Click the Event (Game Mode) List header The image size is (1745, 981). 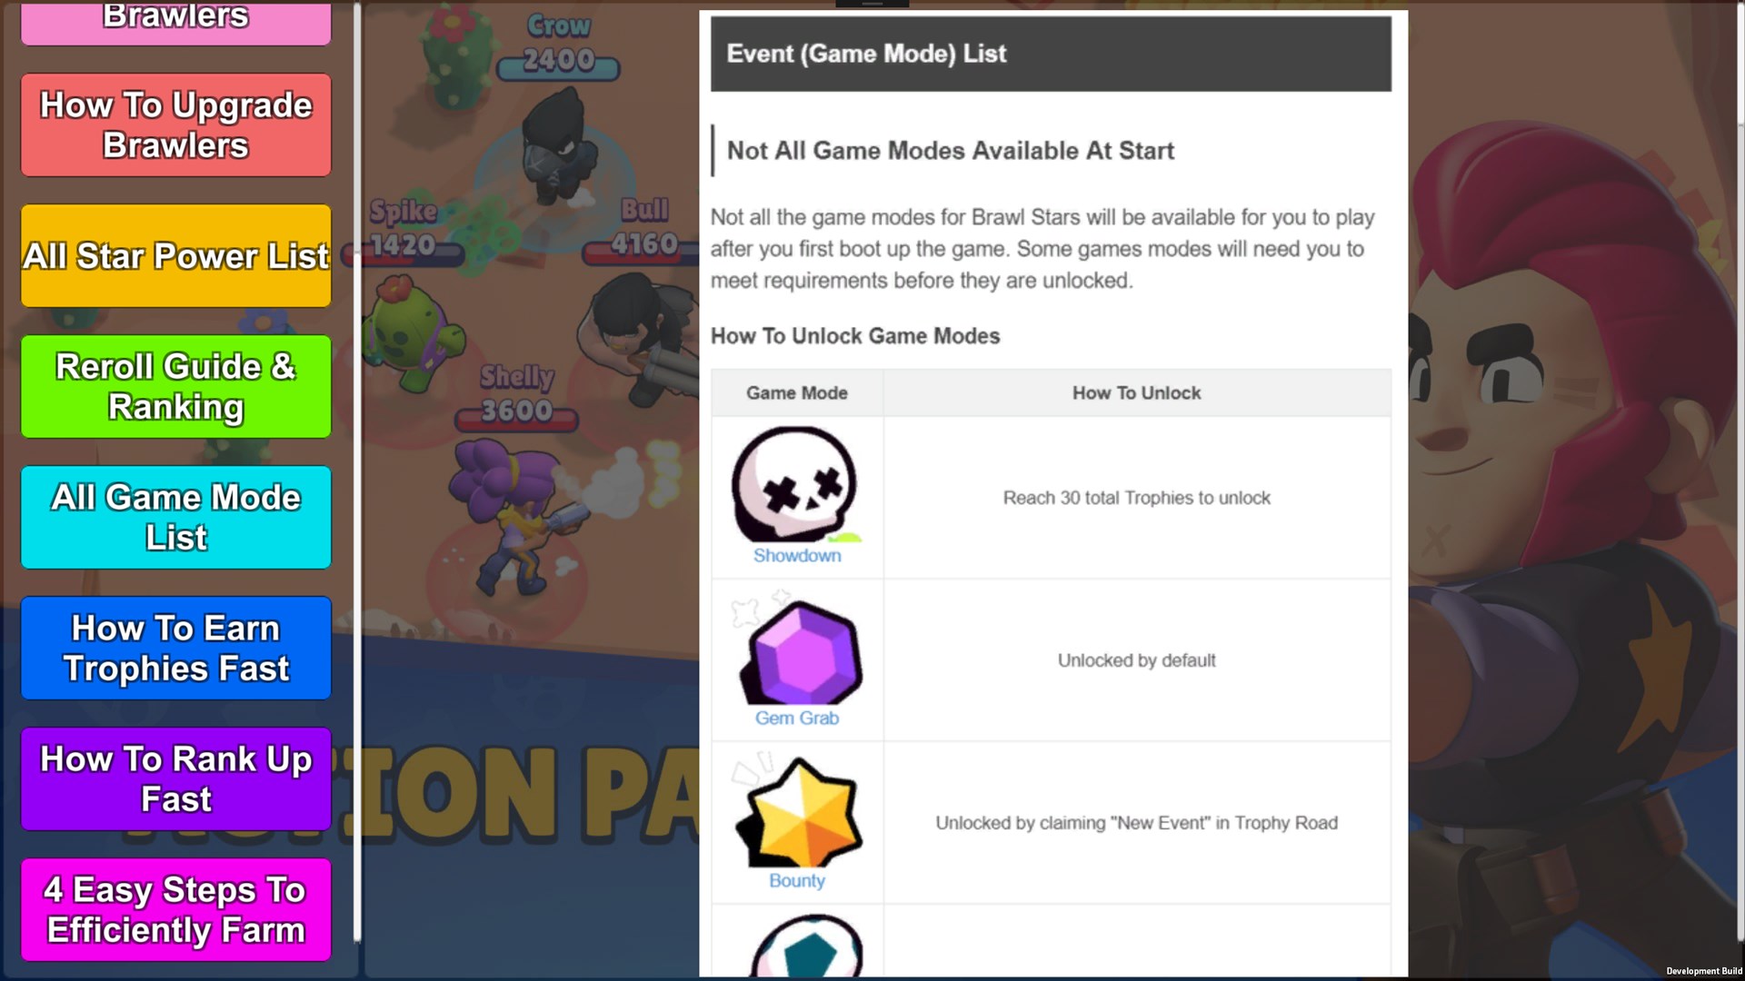[1051, 54]
